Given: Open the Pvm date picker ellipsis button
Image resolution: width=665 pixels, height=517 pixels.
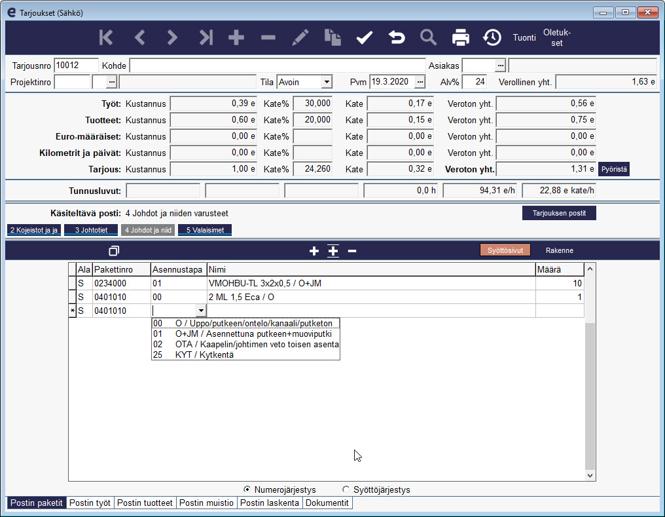Looking at the screenshot, I should click(420, 82).
